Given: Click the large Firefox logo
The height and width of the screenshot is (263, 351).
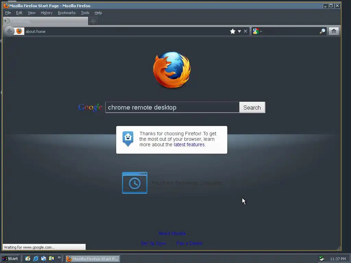Looking at the screenshot, I should (x=172, y=70).
